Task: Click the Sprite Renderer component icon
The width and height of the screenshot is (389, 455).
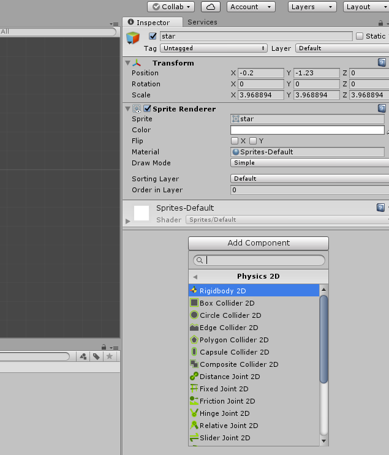Action: tap(137, 109)
